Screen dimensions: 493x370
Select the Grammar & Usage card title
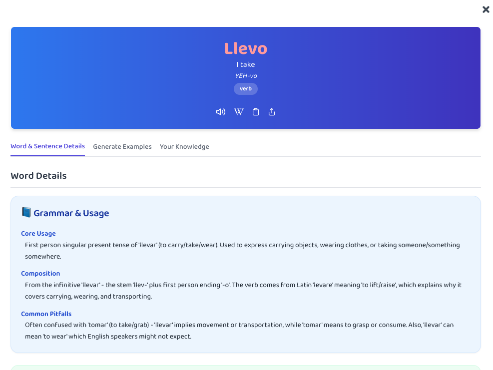(x=71, y=213)
